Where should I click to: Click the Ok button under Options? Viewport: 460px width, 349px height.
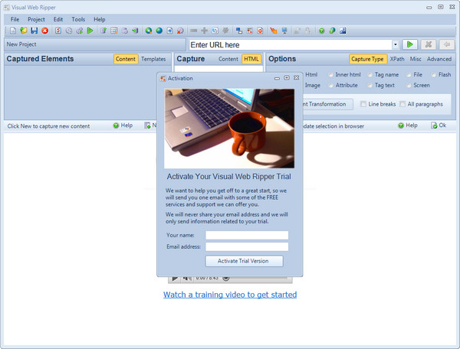pyautogui.click(x=439, y=126)
